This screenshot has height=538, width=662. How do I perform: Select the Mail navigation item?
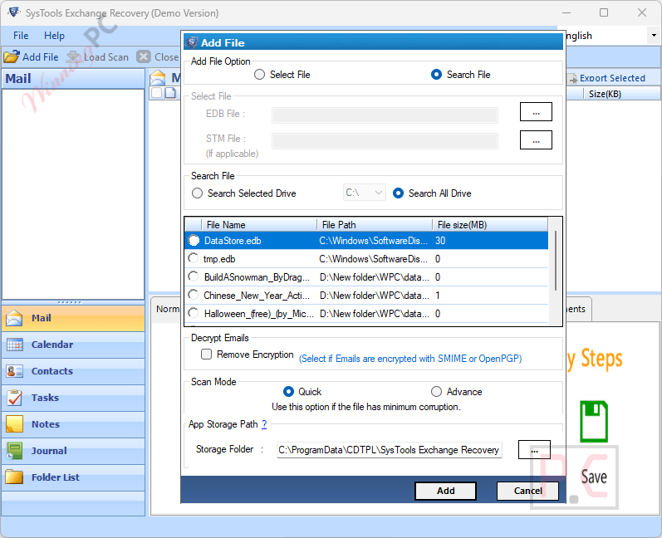[x=73, y=318]
